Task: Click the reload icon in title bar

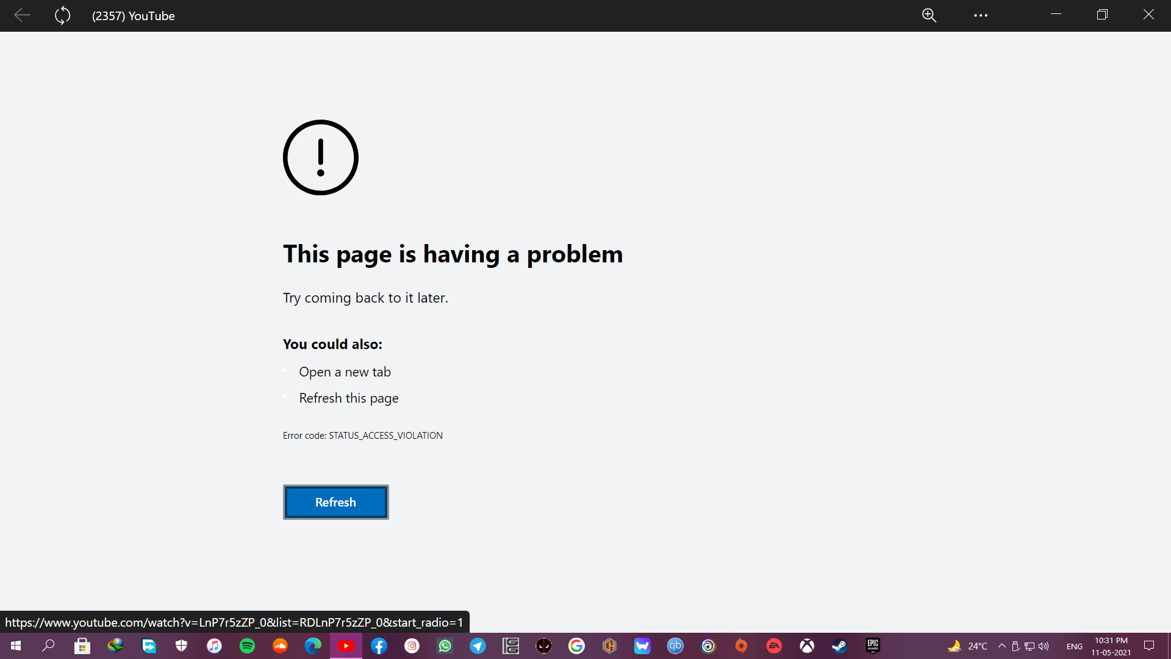Action: [62, 15]
